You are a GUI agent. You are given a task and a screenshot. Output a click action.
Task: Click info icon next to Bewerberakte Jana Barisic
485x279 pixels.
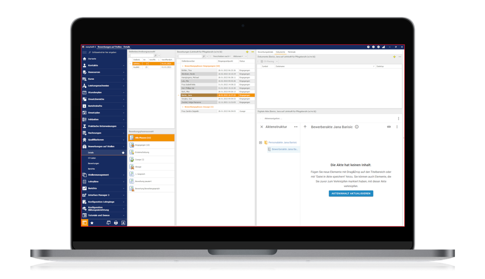click(357, 127)
